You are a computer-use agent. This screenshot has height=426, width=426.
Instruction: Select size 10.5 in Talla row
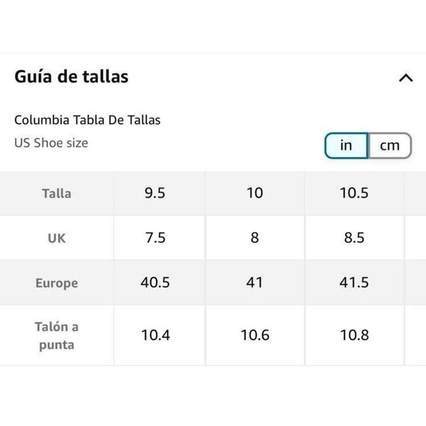coord(354,193)
